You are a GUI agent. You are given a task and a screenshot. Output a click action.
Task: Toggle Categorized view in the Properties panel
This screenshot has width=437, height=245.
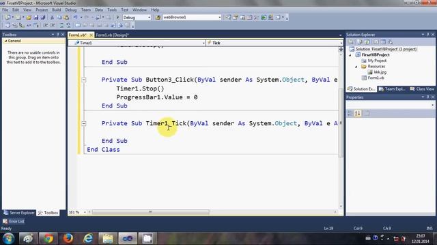350,113
